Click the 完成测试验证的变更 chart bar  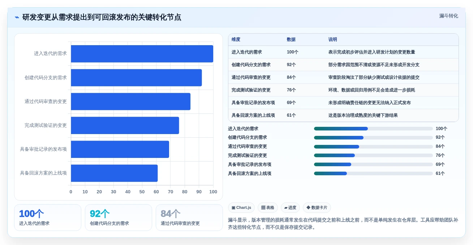[x=125, y=125]
